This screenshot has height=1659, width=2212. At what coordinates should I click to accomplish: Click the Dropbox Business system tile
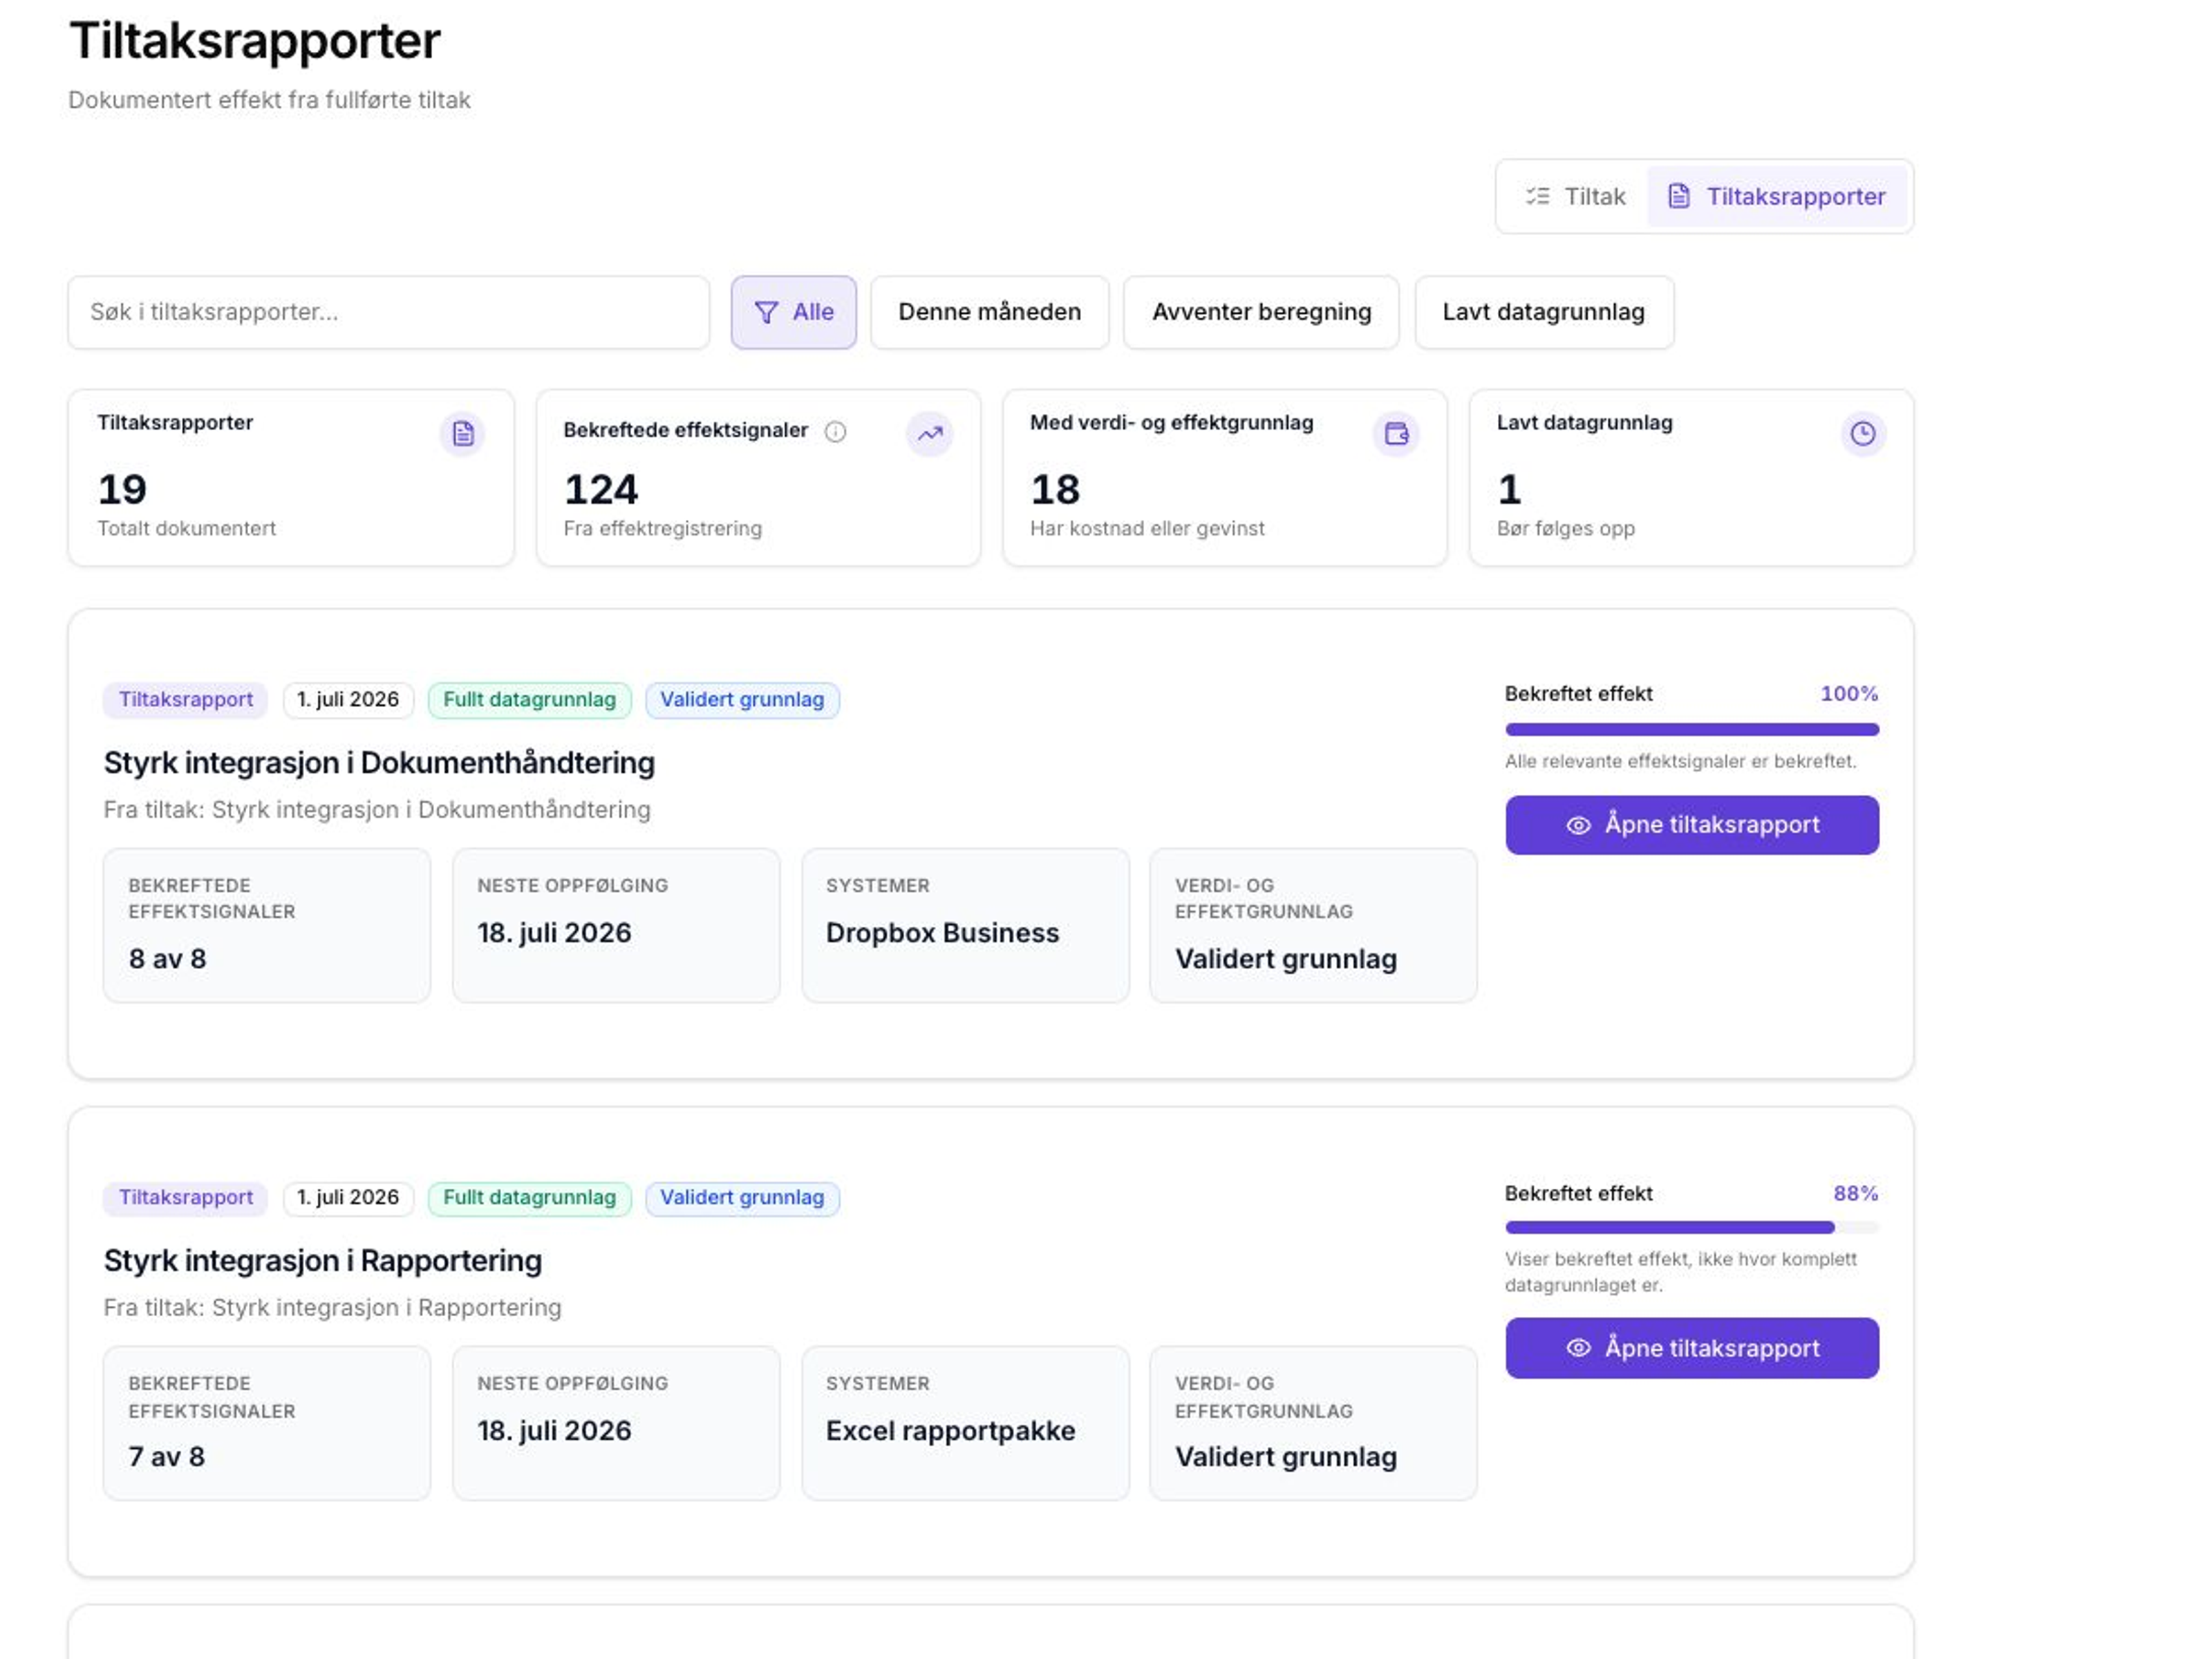[965, 926]
